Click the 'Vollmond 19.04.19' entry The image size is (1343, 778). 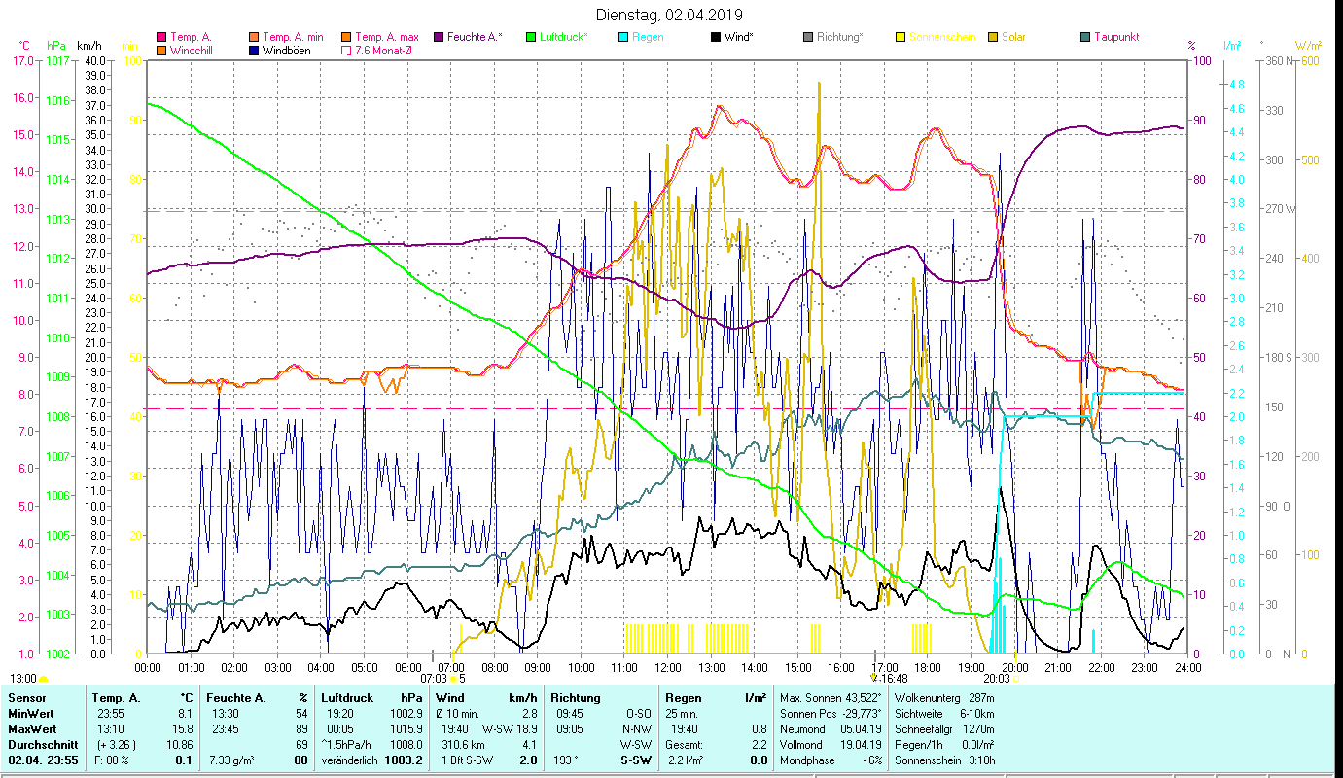[831, 745]
